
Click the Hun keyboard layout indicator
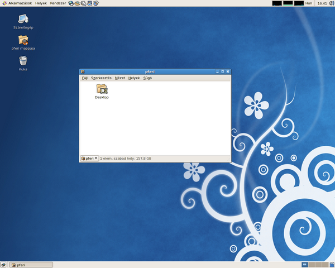point(308,3)
